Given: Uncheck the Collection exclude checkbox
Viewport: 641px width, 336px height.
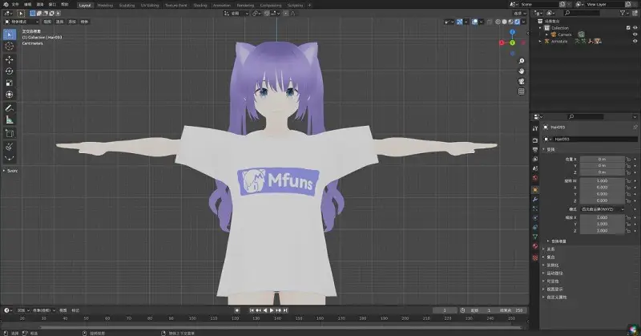Looking at the screenshot, I should click(x=628, y=28).
